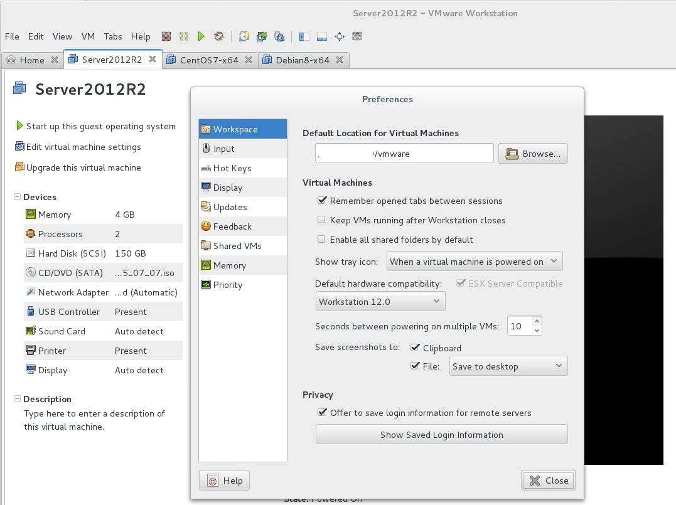Select Workspace in Preferences sidebar

(x=243, y=129)
